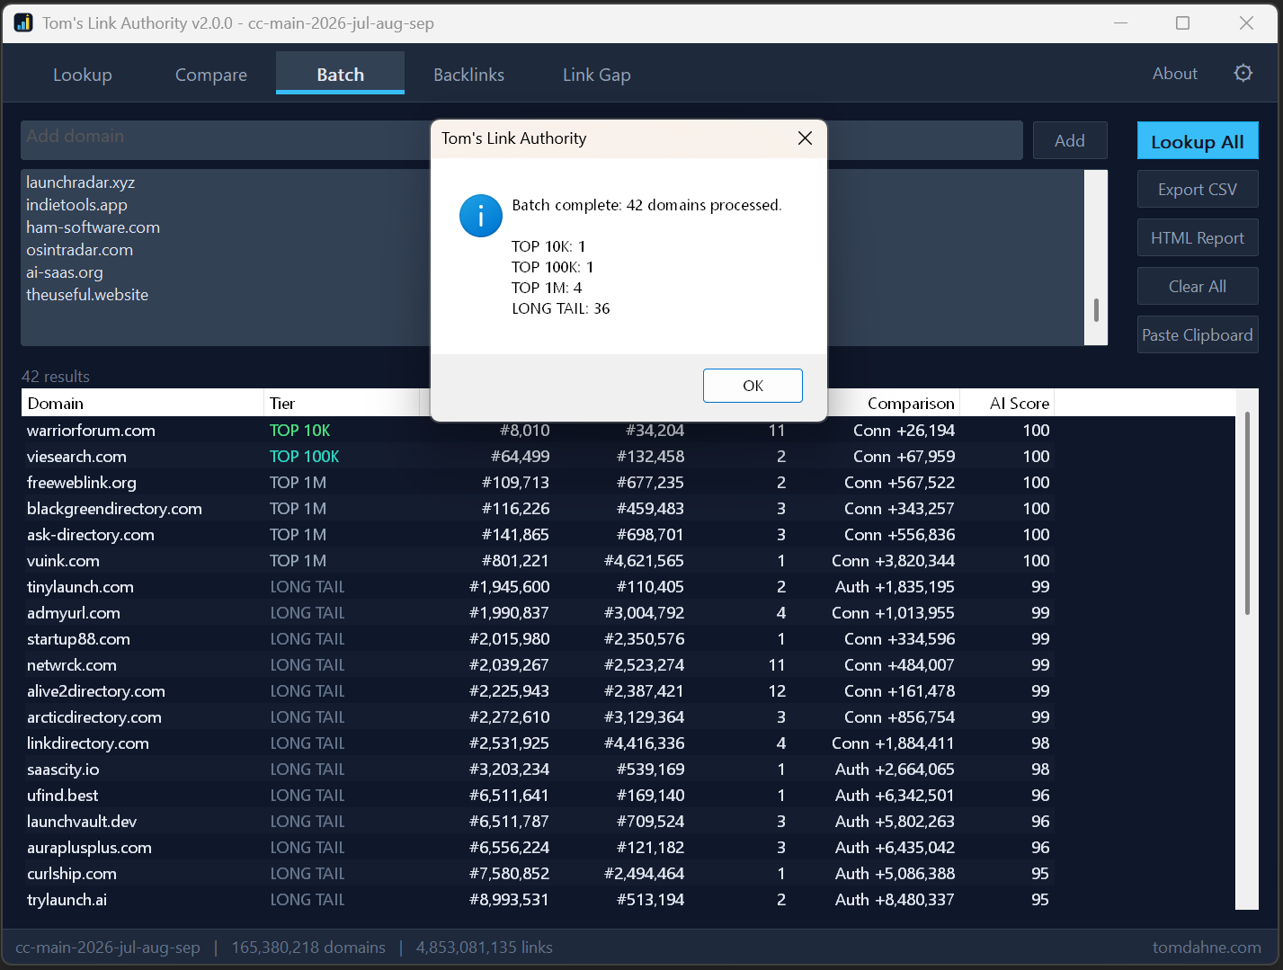The width and height of the screenshot is (1283, 970).
Task: Click TOP 10K tier of warriorforum.com
Action: point(300,431)
